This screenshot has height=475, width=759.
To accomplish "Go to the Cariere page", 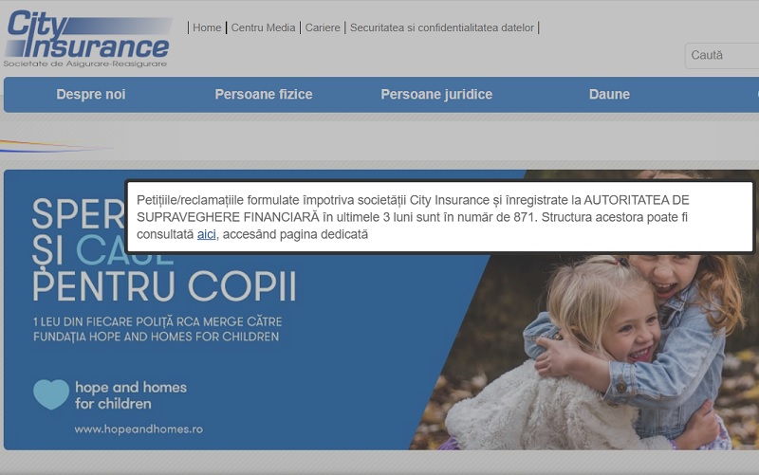I will (323, 27).
